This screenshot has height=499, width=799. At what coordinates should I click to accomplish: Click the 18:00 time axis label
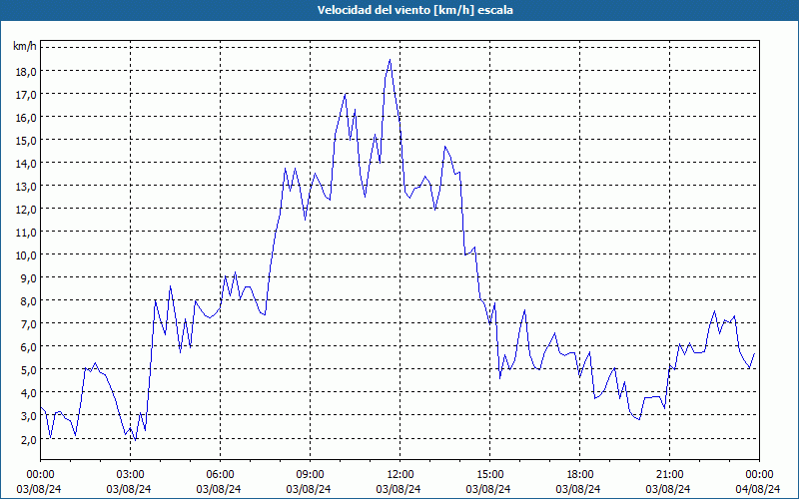(580, 475)
